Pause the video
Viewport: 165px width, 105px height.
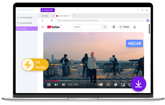tap(49, 85)
